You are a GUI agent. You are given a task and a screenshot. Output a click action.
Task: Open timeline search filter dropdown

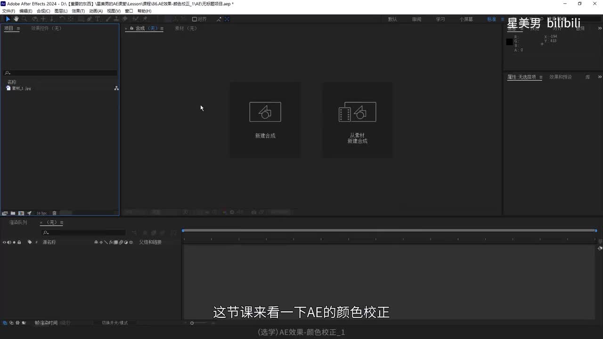coord(46,233)
